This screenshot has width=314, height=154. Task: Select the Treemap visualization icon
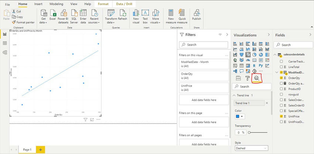tap(267, 55)
